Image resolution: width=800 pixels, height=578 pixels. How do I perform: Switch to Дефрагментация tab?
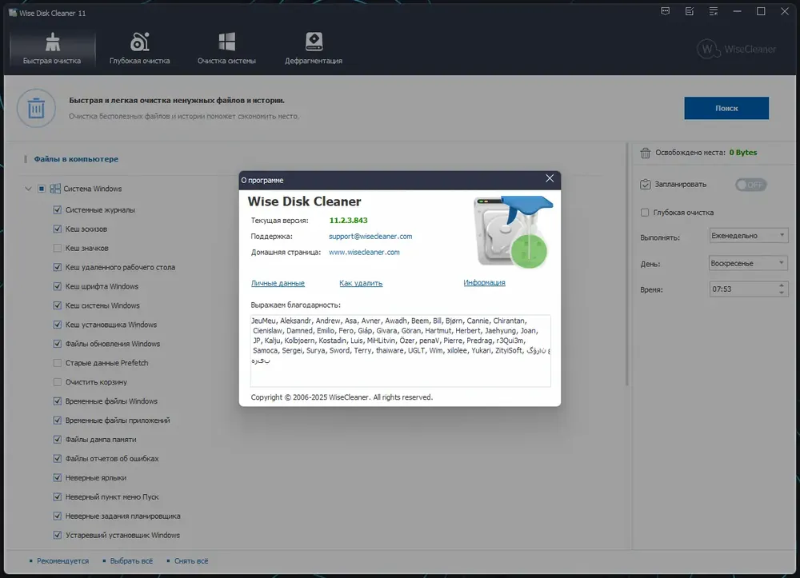pos(314,49)
